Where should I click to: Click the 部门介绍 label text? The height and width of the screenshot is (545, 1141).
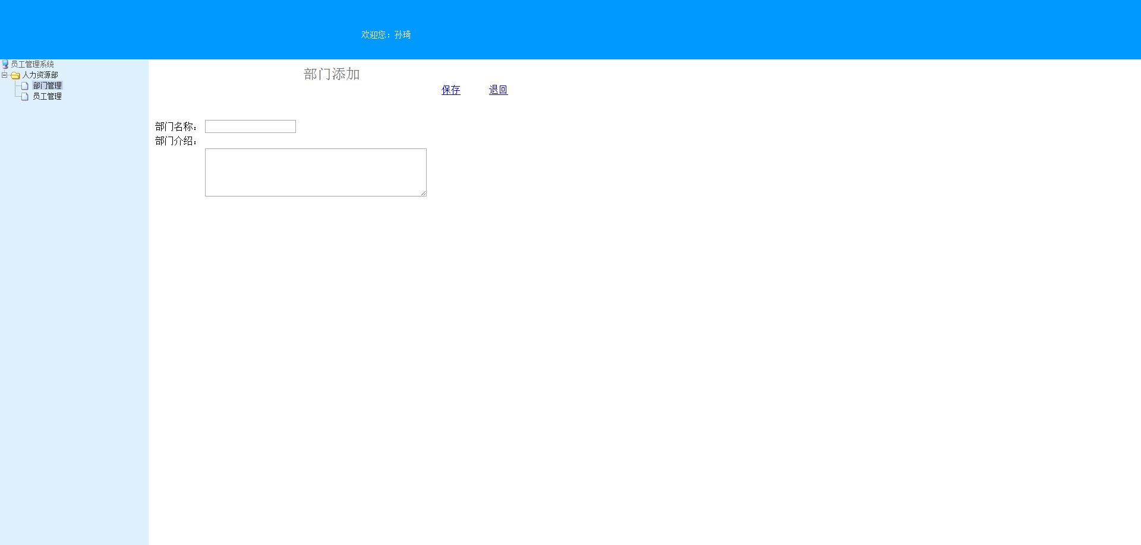pos(175,141)
